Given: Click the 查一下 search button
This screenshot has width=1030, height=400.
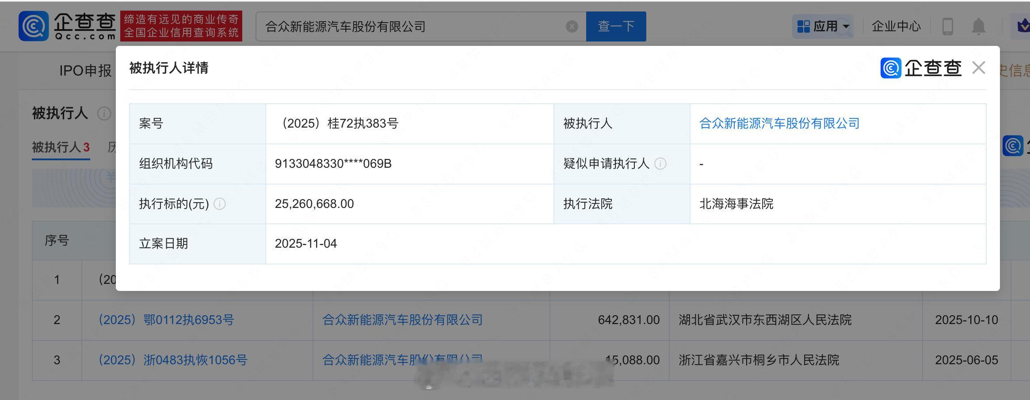Looking at the screenshot, I should 616,26.
